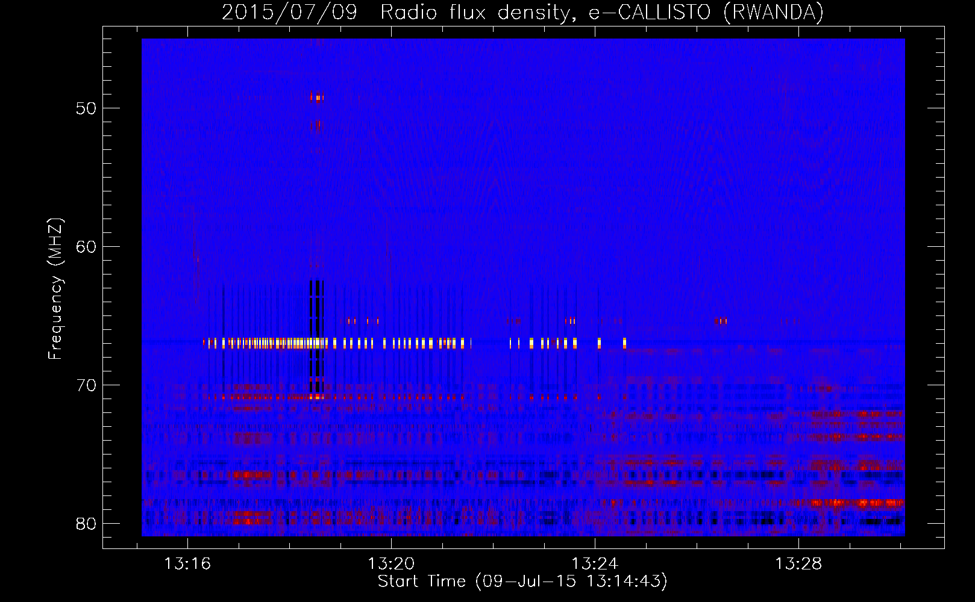Click the 60 MHz frequency tick label
Image resolution: width=975 pixels, height=602 pixels.
[x=86, y=247]
